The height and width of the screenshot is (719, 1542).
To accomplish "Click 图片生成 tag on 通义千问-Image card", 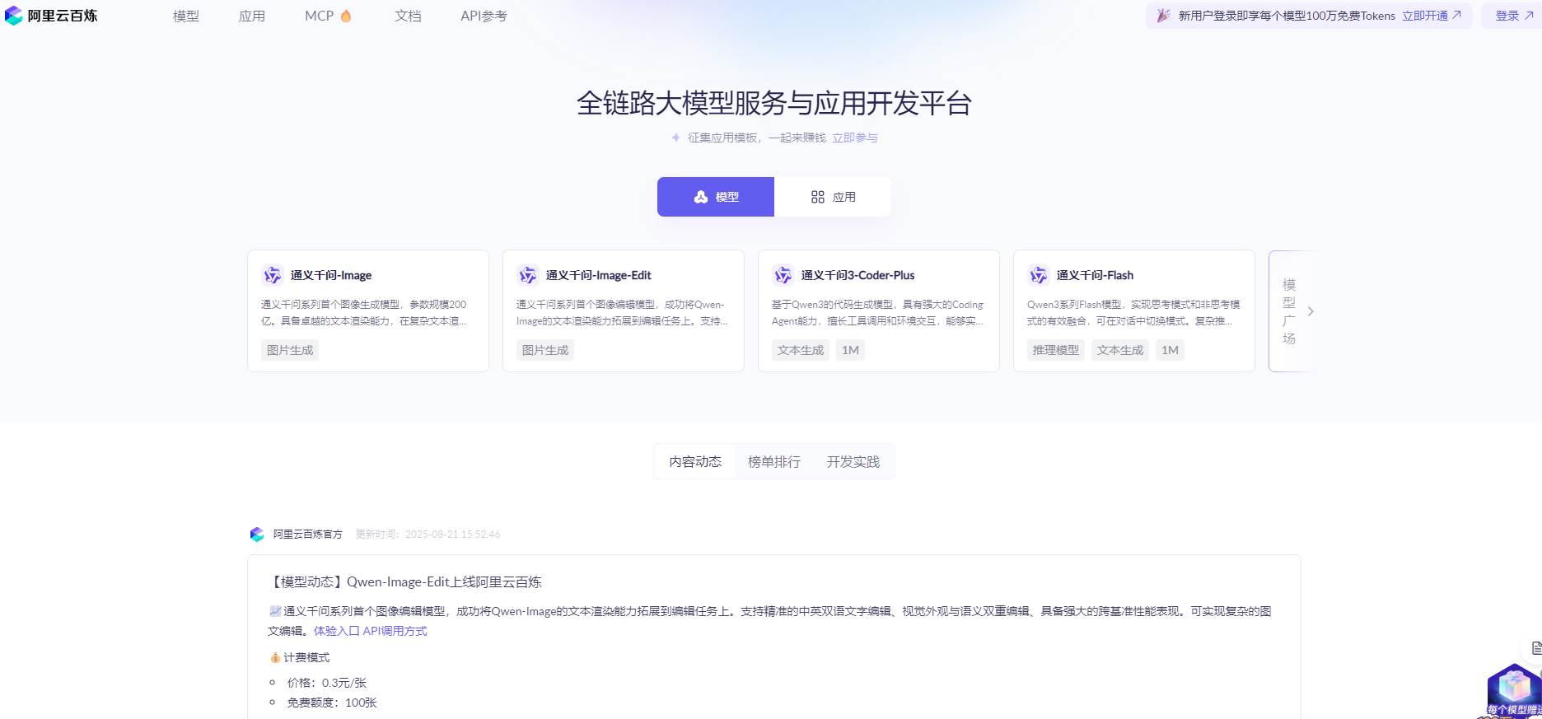I will tap(290, 350).
